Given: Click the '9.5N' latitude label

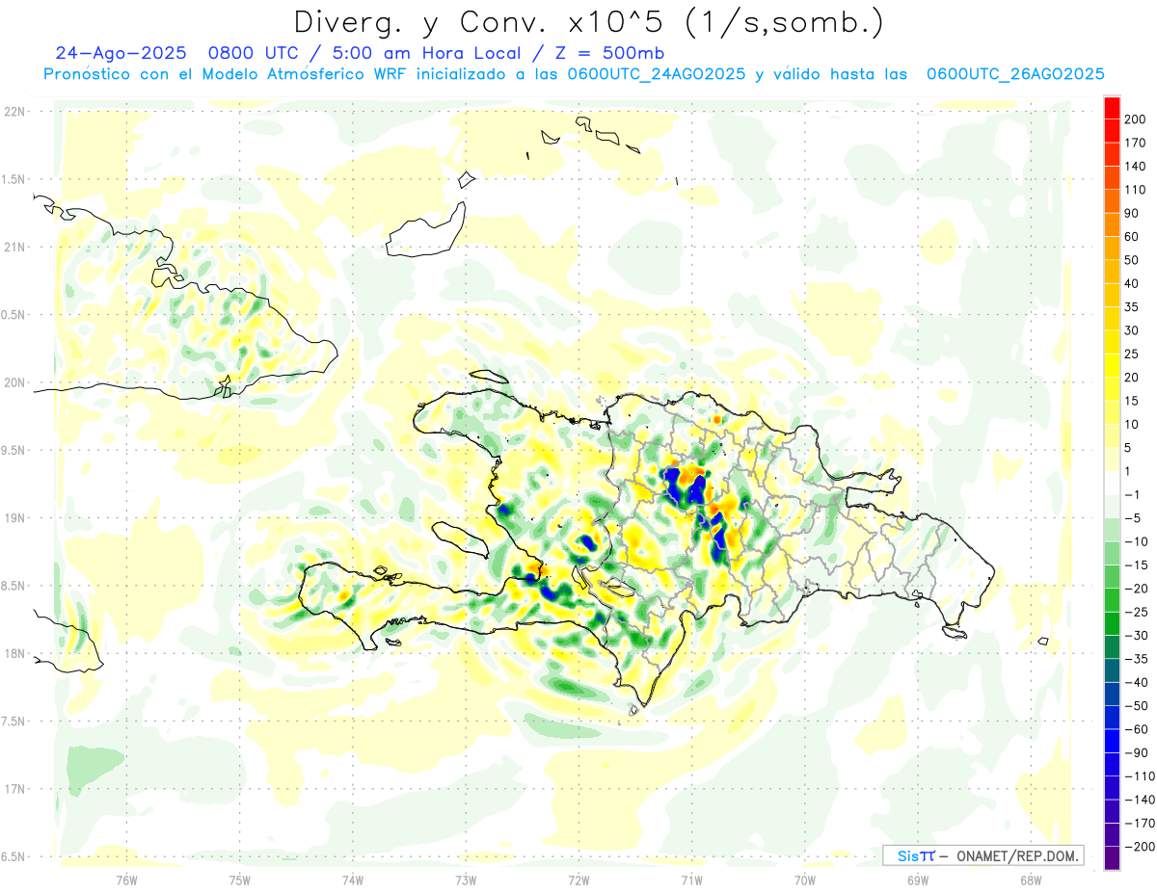Looking at the screenshot, I should pos(14,450).
